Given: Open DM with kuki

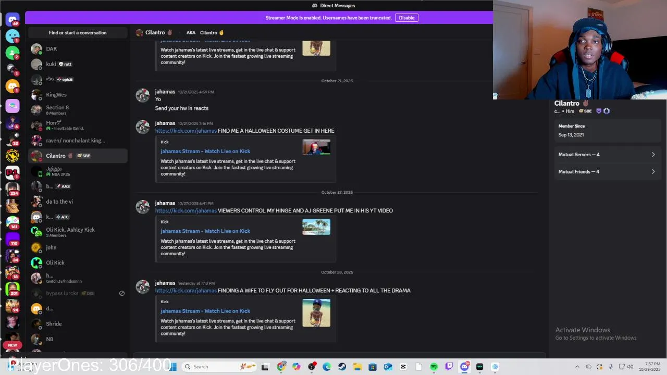Looking at the screenshot, I should [x=78, y=64].
